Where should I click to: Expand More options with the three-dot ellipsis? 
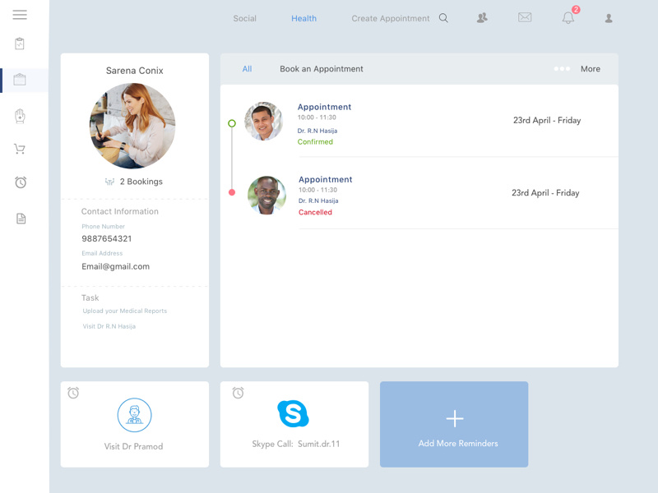pos(563,69)
